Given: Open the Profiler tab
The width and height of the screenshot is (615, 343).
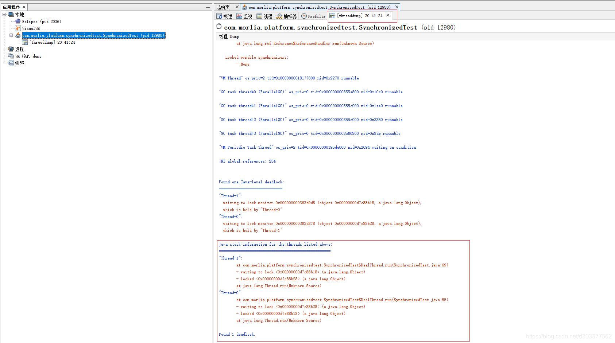Looking at the screenshot, I should tap(313, 16).
